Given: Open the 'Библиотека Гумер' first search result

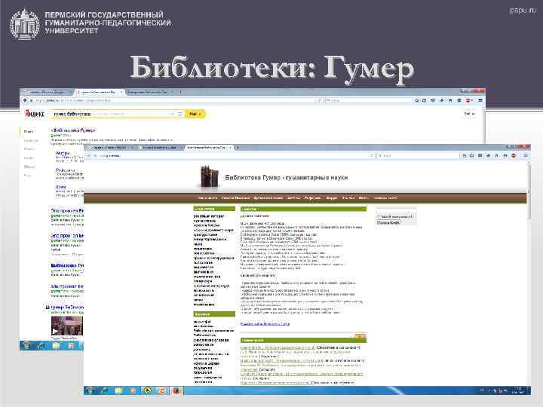Looking at the screenshot, I should click(74, 130).
